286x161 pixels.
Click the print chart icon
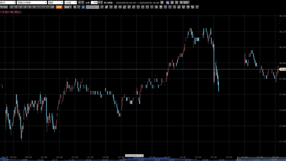(172, 3)
